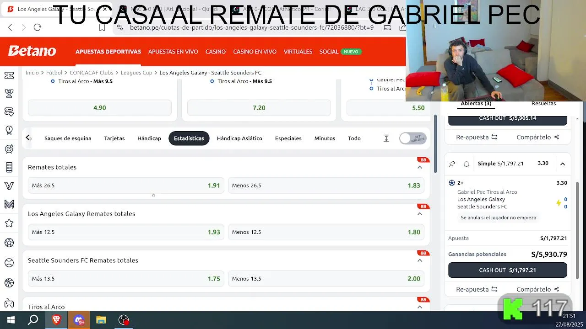Viewport: 586px width, 329px height.
Task: Select the 4.90 odds bet builder card
Action: coord(100,108)
